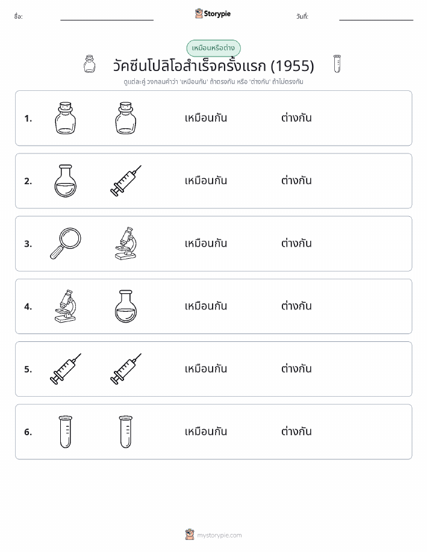Click the test tube icon beside the title
The height and width of the screenshot is (552, 427).
tap(337, 64)
